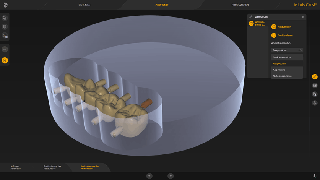Switch to the PRODUZIEREN phase tab
The image size is (320, 180).
(x=240, y=5)
